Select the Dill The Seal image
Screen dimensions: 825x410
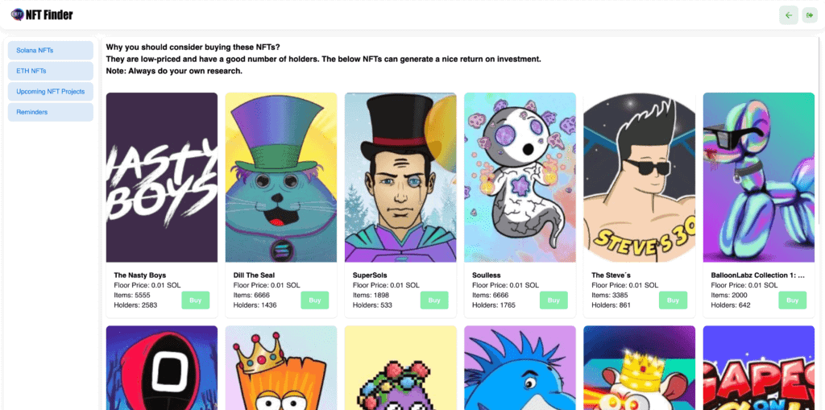281,177
